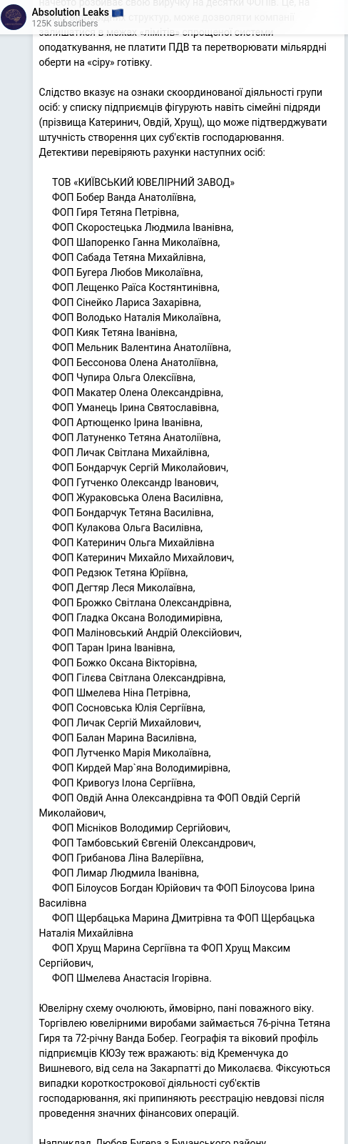Select the line ТОВ «КИЇВСЬКИЙ ЮВЕЛІРНИЙ ЗАВОД»
The width and height of the screenshot is (348, 1144).
point(143,182)
